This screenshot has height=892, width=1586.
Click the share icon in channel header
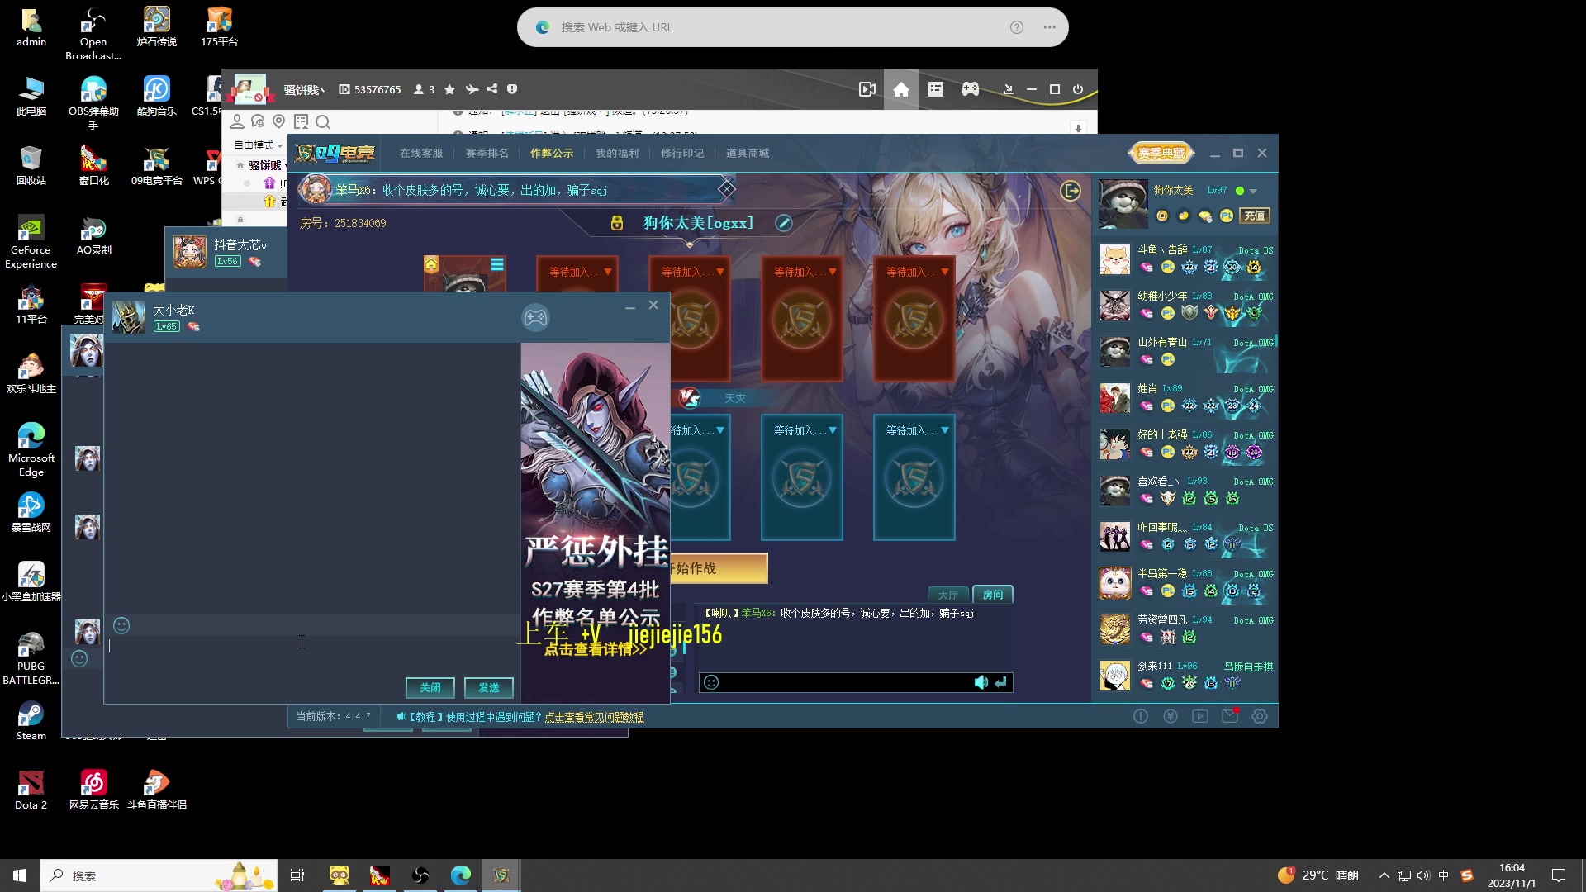click(x=492, y=89)
